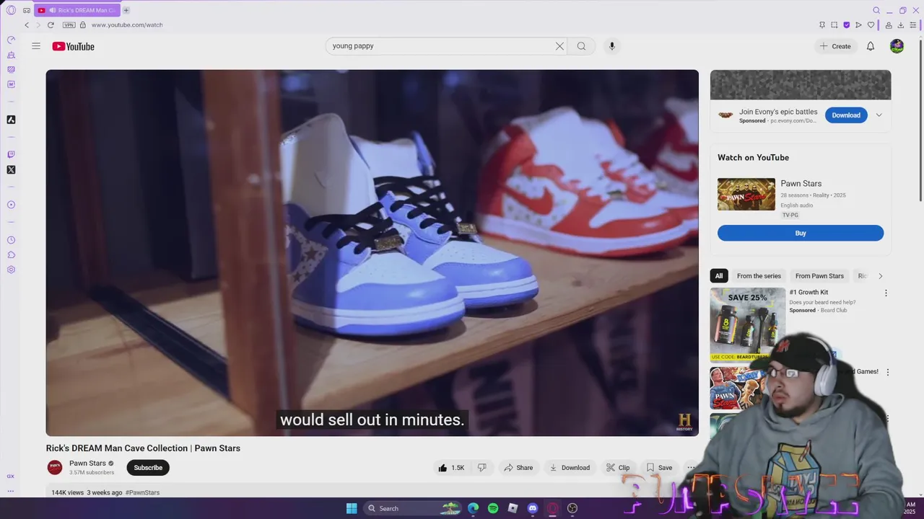Open the Extensions cube icon in the sidebar

pyautogui.click(x=11, y=254)
